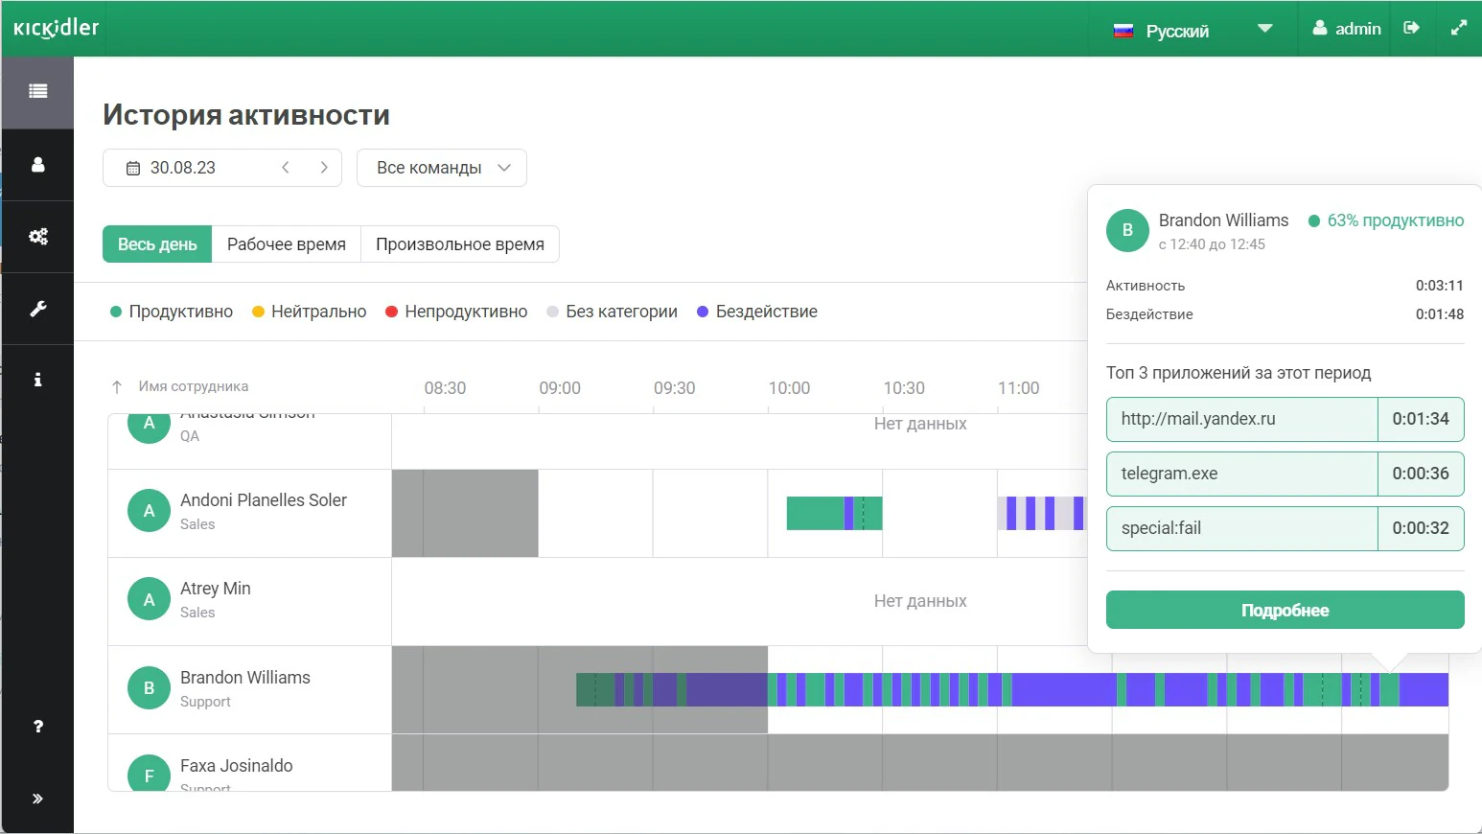Screen dimensions: 1482x834
Task: Click the logout icon next to admin
Action: [1411, 29]
